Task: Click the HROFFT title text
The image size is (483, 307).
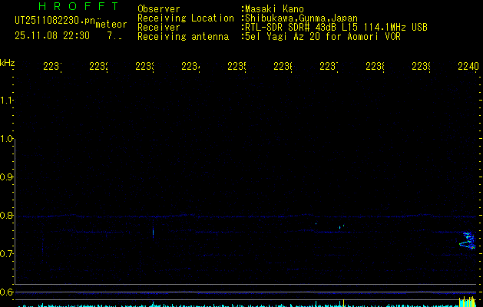Action: coord(78,7)
